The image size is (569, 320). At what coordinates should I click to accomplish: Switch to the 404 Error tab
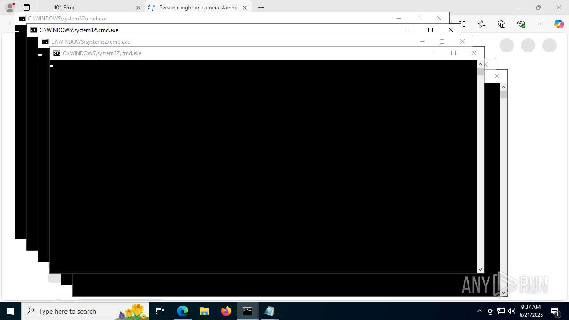point(91,8)
